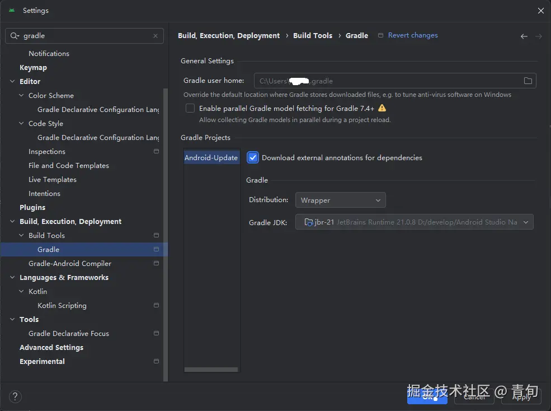Viewport: 551px width, 411px height.
Task: Open Intentions settings
Action: tap(44, 194)
